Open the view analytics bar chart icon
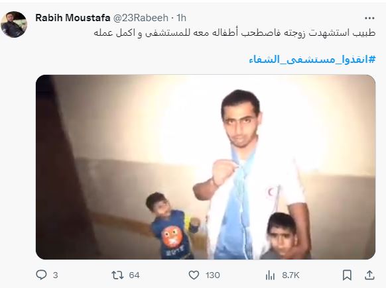This screenshot has height=288, width=386. click(270, 275)
